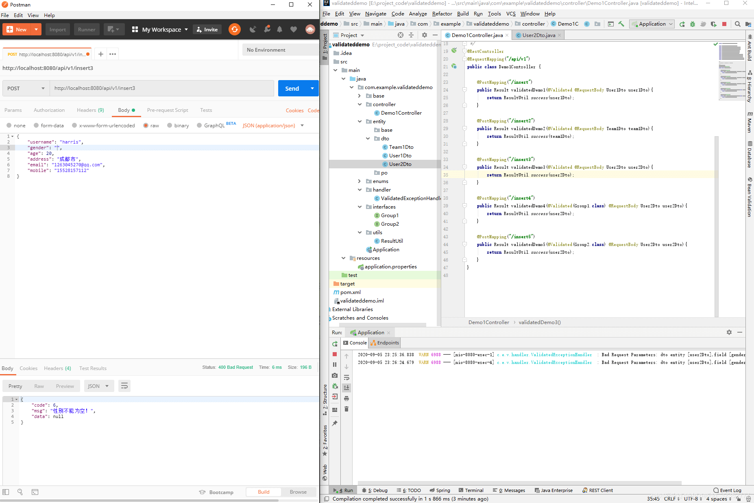Open the Refactor menu

[442, 14]
